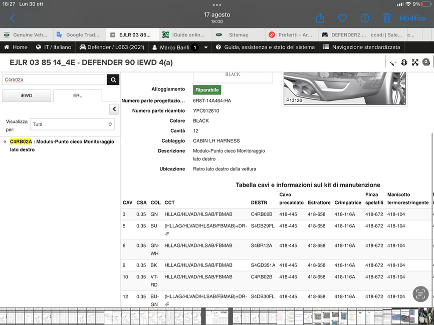Tap Modifica to edit the photo

pos(412,18)
